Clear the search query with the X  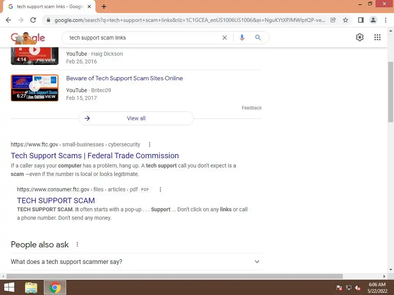tap(225, 38)
